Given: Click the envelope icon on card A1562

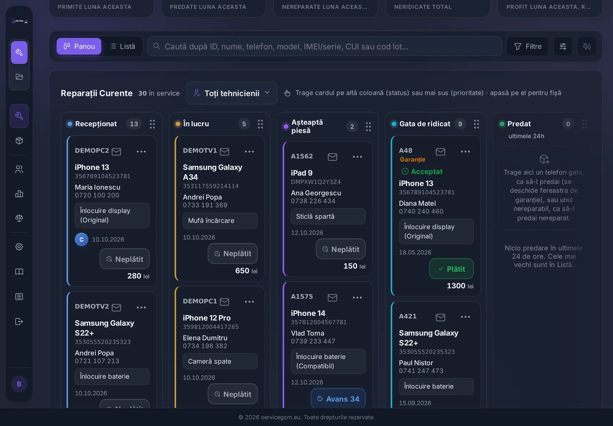Looking at the screenshot, I should (x=332, y=157).
